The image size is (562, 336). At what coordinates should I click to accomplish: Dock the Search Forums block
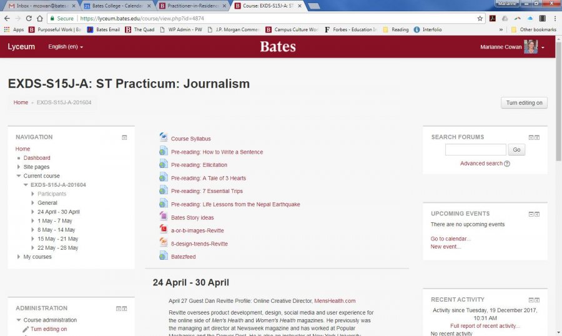[x=537, y=137]
